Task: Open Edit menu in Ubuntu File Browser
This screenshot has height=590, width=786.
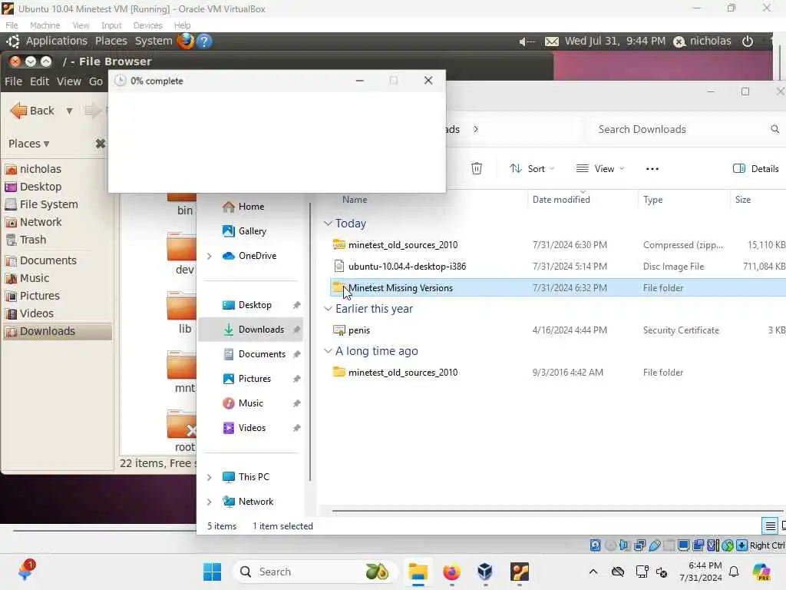Action: coord(39,81)
